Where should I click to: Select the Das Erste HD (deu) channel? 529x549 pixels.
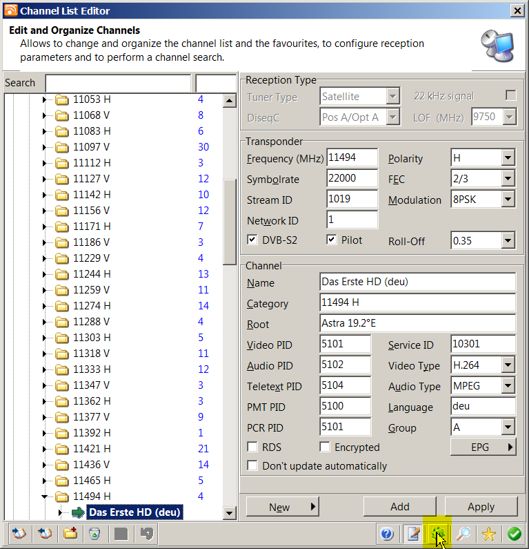coord(134,512)
